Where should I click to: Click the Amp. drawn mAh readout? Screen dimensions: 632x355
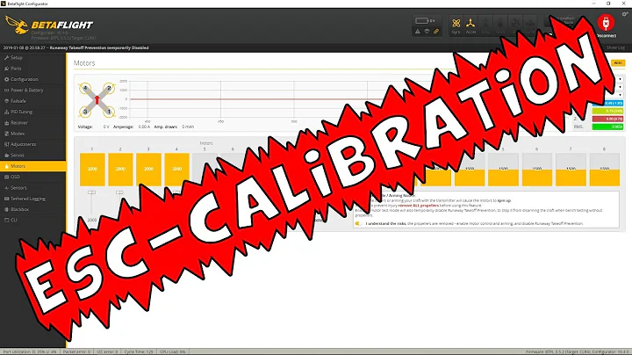coord(188,127)
